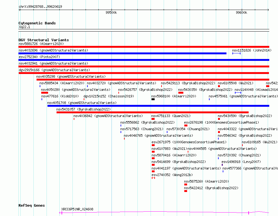Image resolution: width=278 pixels, height=216 pixels.
Task: Click the nsv1140048 (Alsmadi2014) blue marker
Action: click(x=238, y=93)
